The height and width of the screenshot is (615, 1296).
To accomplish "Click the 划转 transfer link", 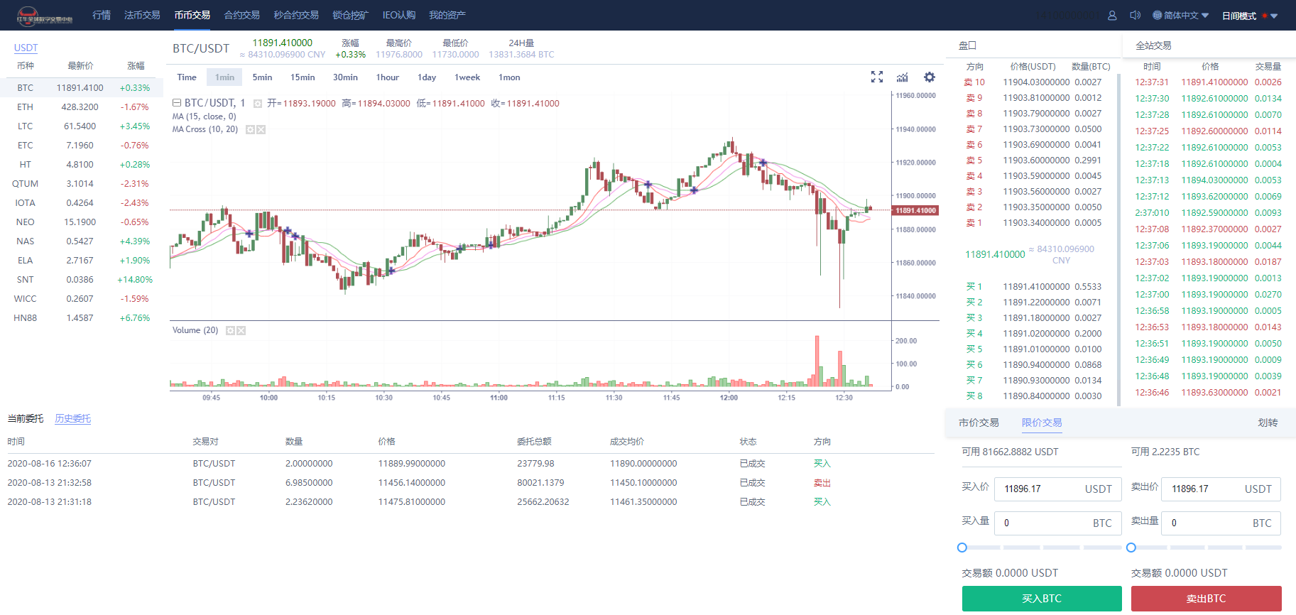I will click(x=1268, y=423).
